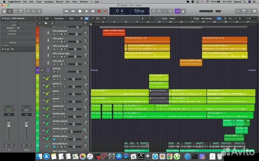Click the guitar icon on Ukulele_left track
Image resolution: width=259 pixels, height=161 pixels.
click(47, 108)
